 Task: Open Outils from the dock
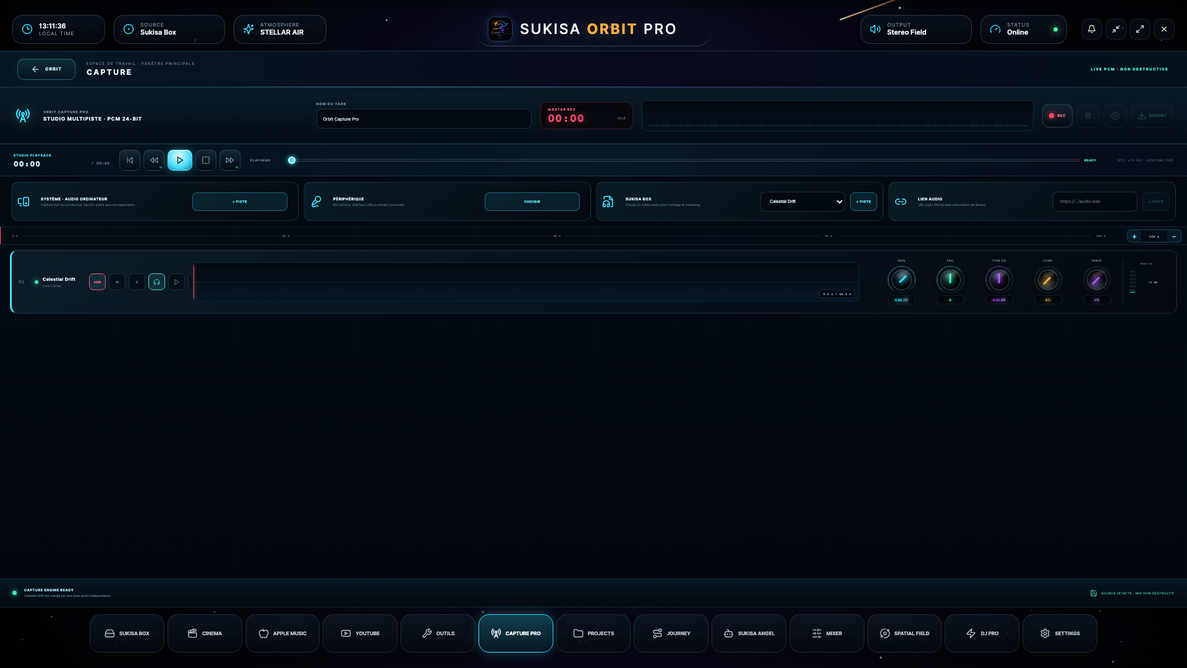[x=438, y=633]
